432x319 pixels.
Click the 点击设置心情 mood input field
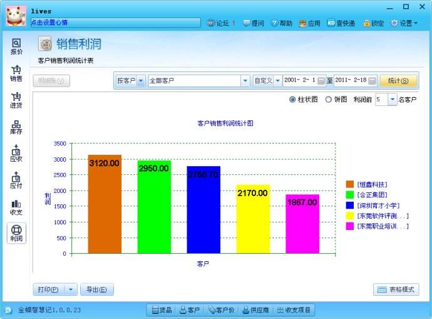[115, 23]
